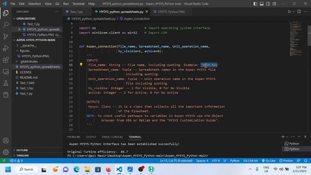
Task: Switch to the Debug Console tab
Action: [112, 137]
